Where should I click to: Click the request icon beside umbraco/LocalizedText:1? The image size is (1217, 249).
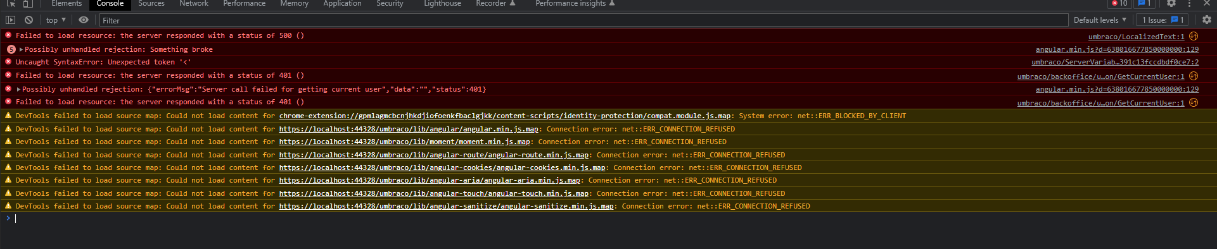click(1194, 37)
